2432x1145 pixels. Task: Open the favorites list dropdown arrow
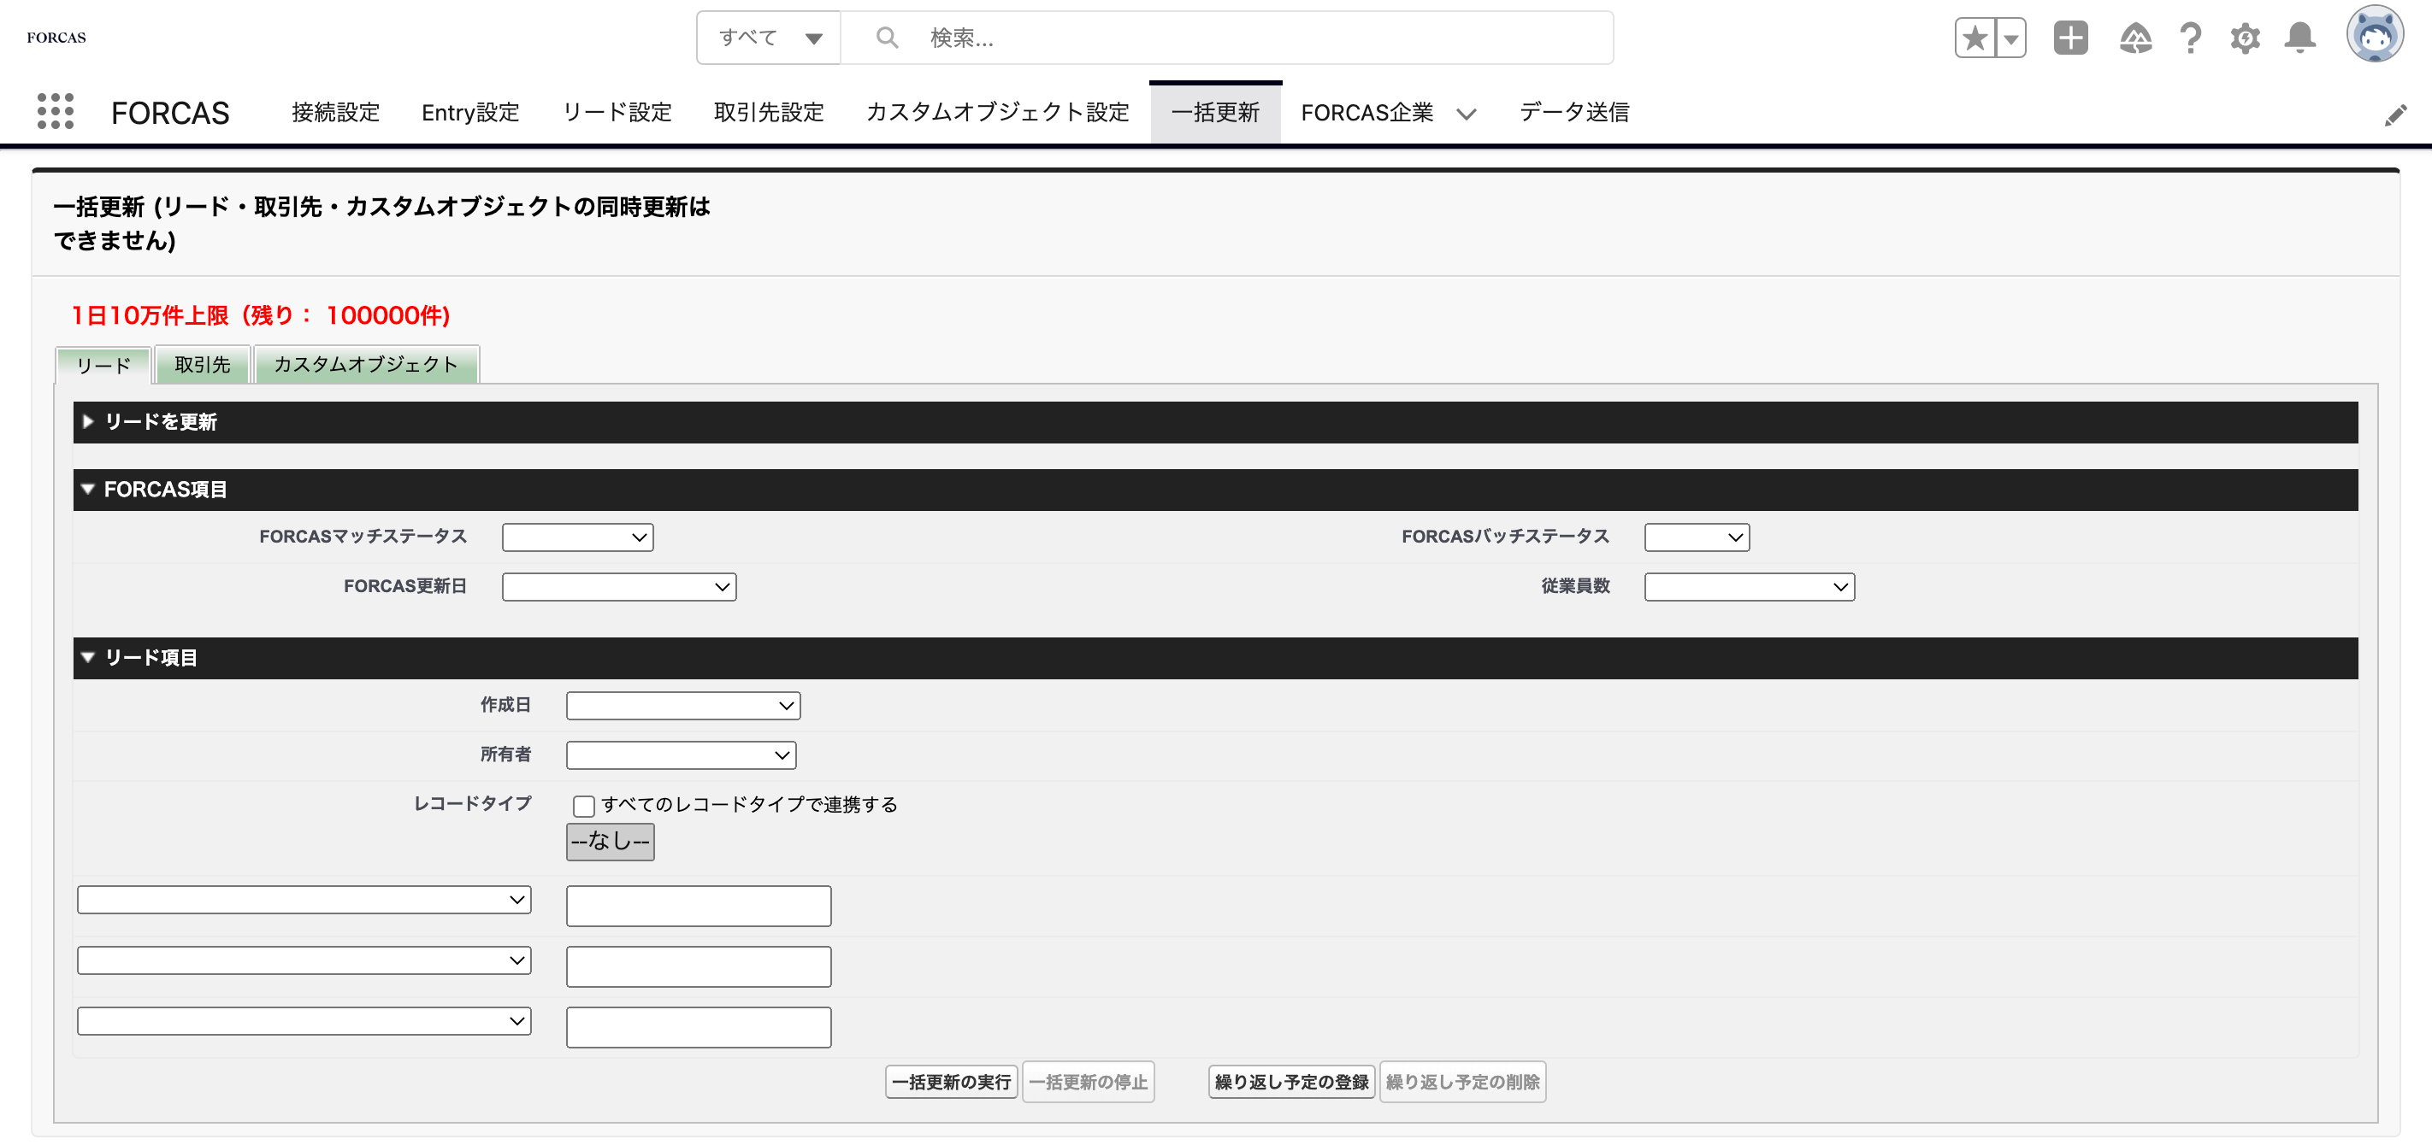[x=2011, y=38]
